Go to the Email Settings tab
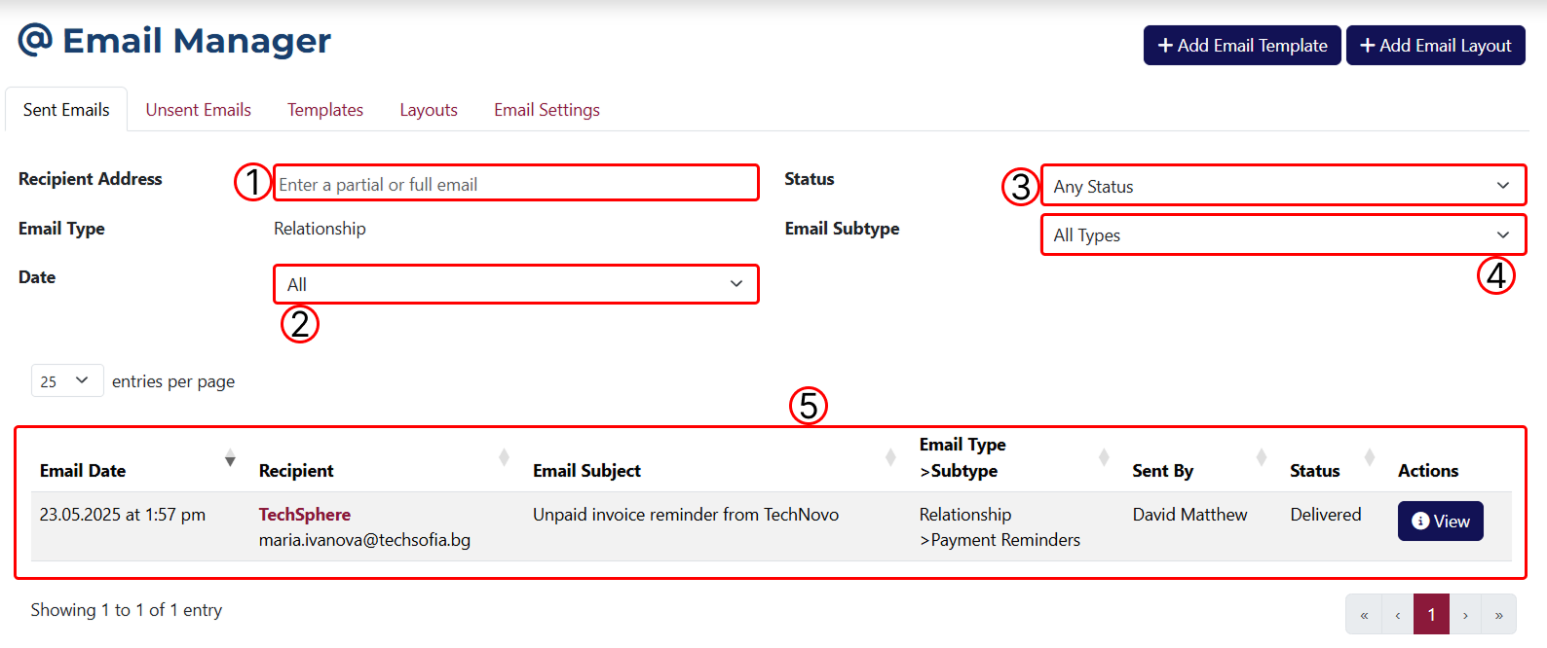The width and height of the screenshot is (1547, 648). pyautogui.click(x=547, y=110)
